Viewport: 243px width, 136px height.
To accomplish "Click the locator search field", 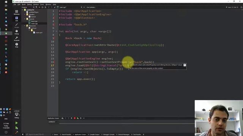I will coord(38,134).
